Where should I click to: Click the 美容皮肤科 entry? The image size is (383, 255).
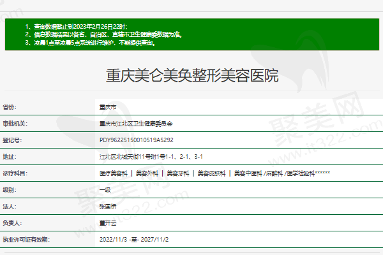[x=211, y=173]
